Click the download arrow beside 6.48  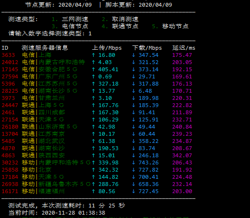pos(134,91)
